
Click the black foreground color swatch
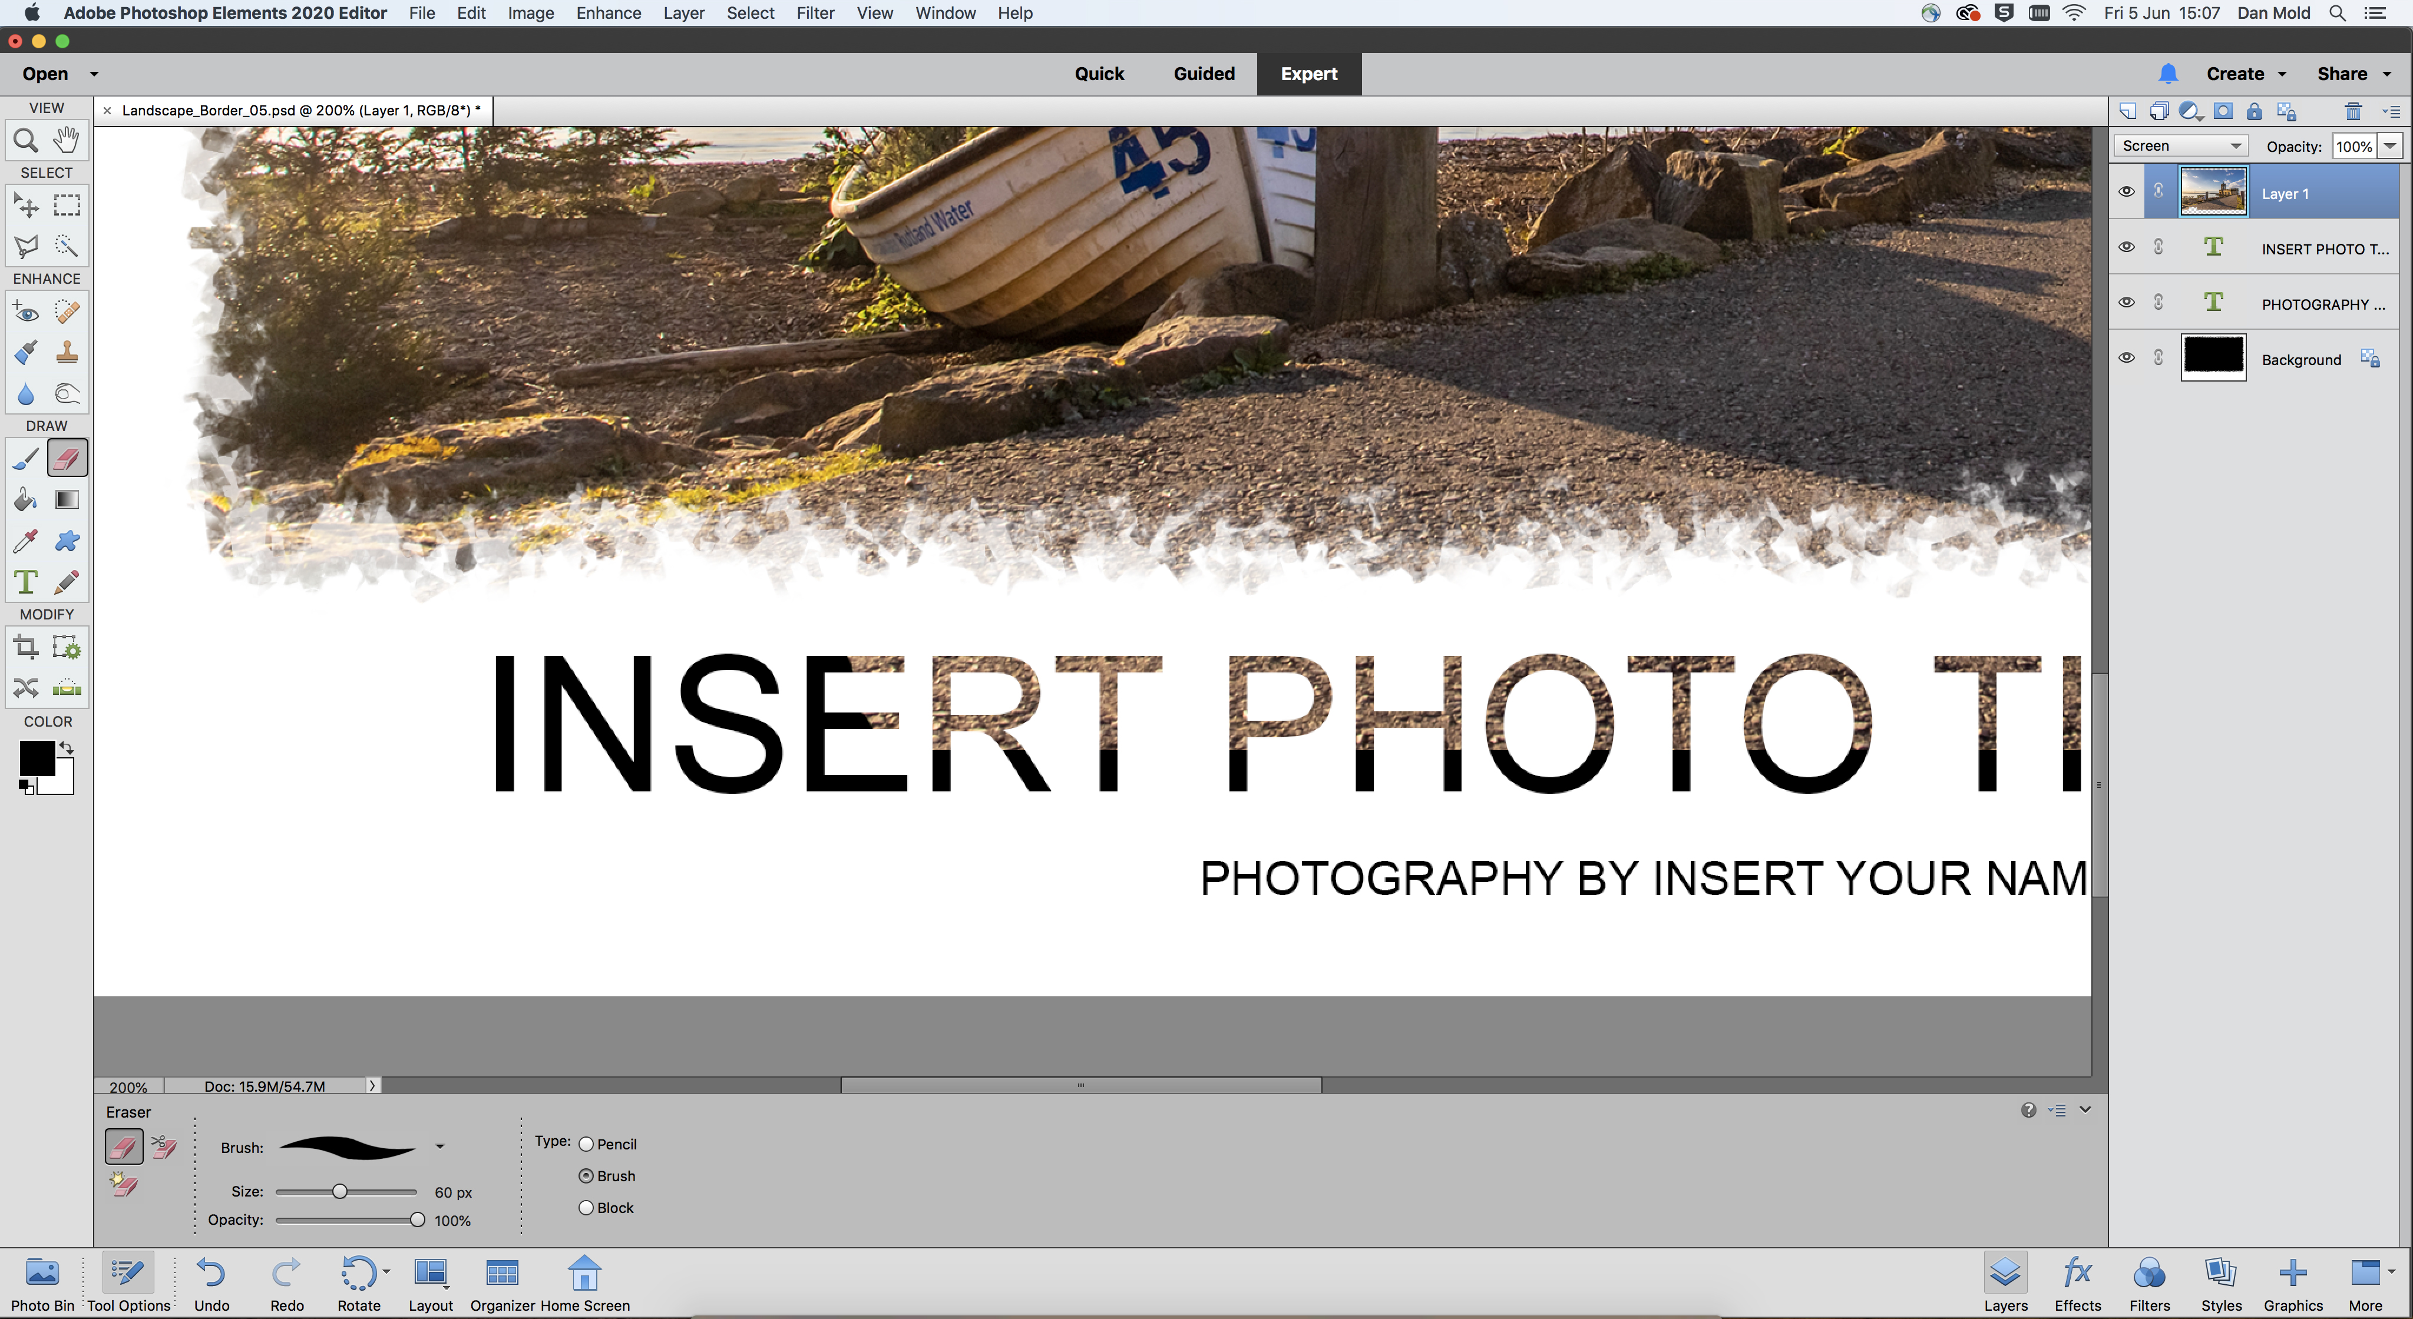click(35, 757)
